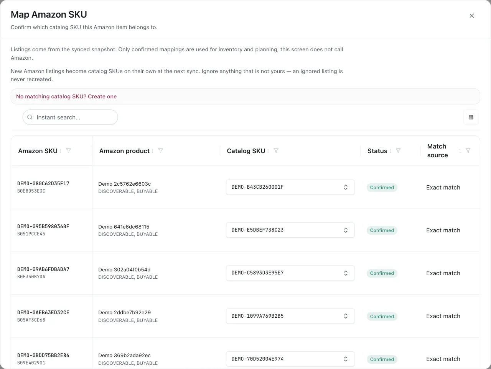Filter the Amazon SKU column

pos(69,151)
